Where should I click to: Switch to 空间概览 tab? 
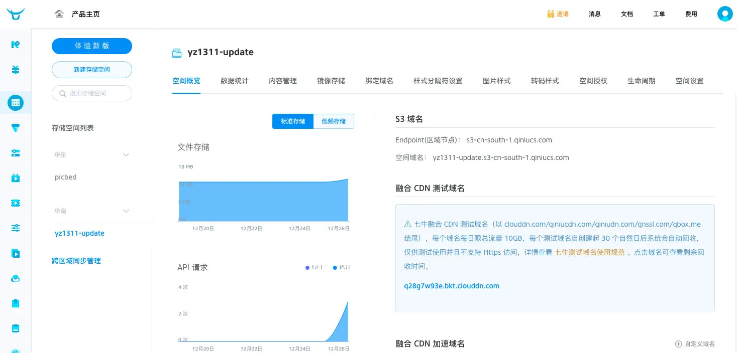[x=186, y=81]
